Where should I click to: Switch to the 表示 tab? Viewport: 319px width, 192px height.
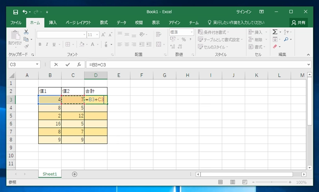pyautogui.click(x=156, y=23)
